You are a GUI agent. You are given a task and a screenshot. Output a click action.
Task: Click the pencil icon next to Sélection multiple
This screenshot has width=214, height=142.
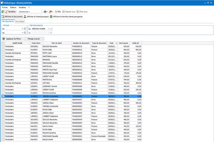pyautogui.click(x=51, y=29)
